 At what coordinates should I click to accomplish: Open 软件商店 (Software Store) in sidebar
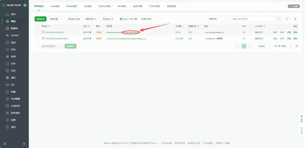15,113
